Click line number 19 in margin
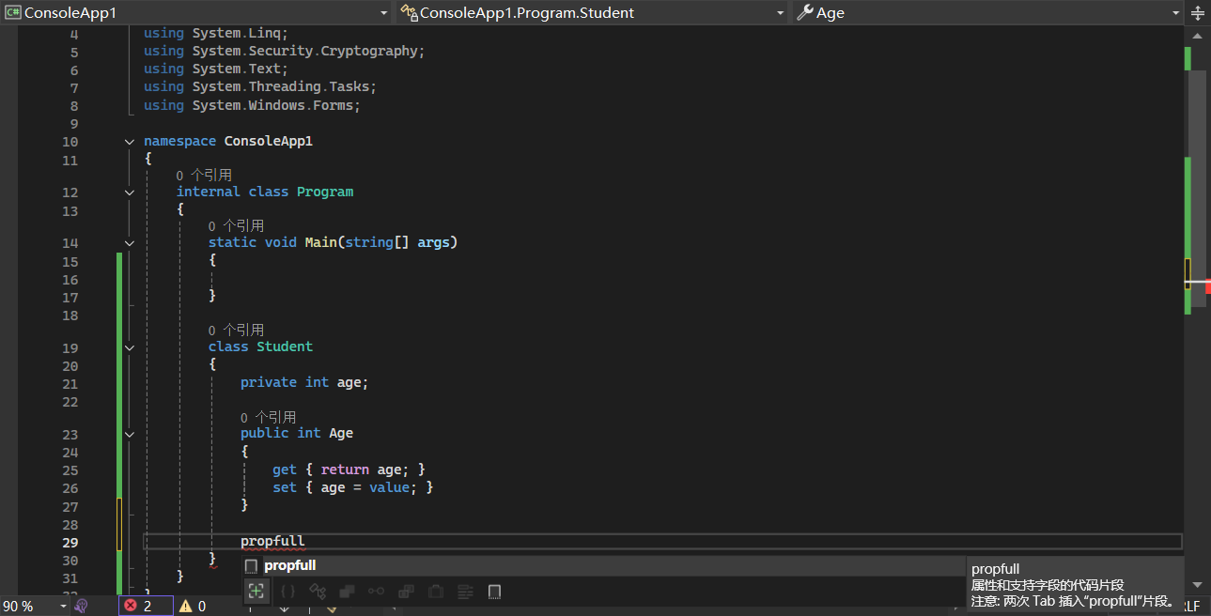The width and height of the screenshot is (1211, 616). tap(70, 348)
